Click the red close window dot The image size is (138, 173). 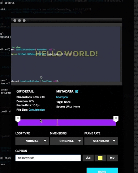click(x=15, y=21)
